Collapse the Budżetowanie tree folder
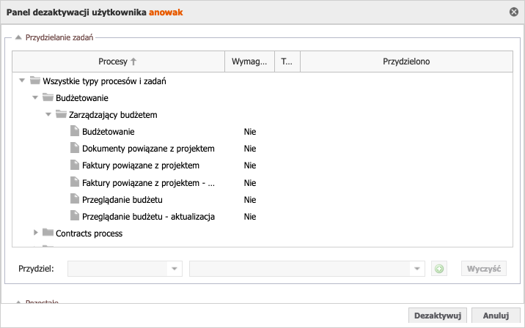 (x=35, y=97)
